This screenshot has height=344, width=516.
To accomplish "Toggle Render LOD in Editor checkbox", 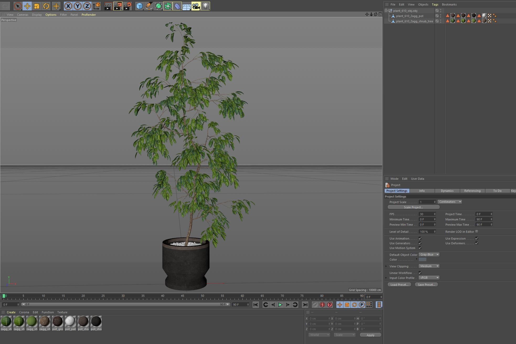I will pos(477,231).
